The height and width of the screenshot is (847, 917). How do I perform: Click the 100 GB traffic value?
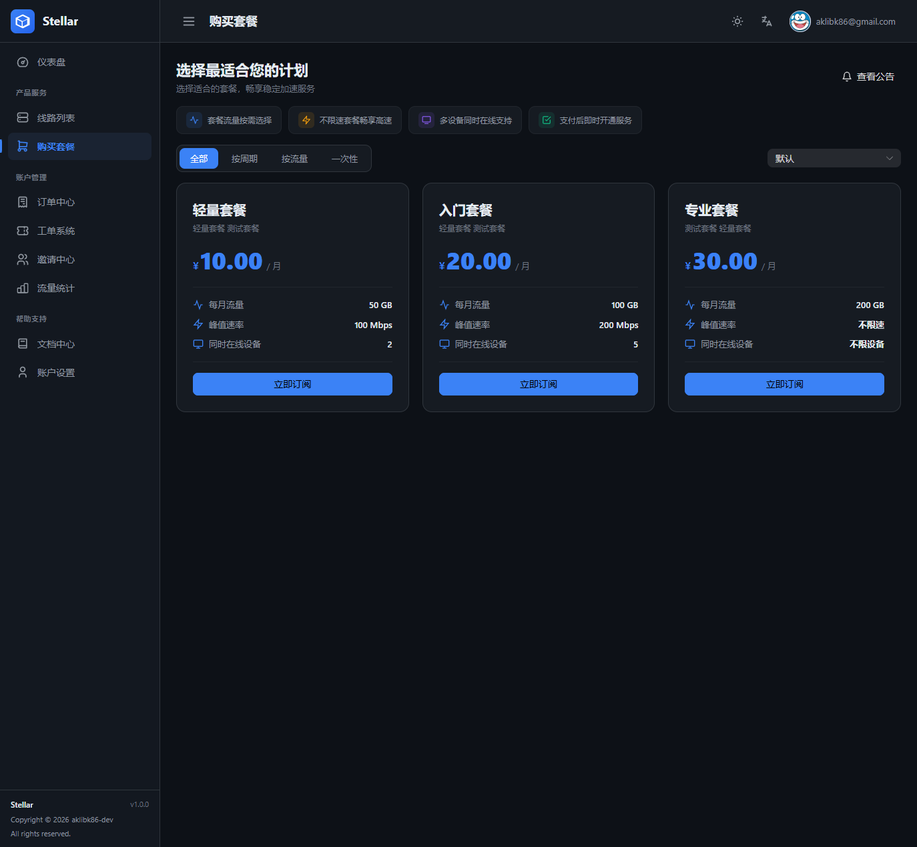[625, 305]
